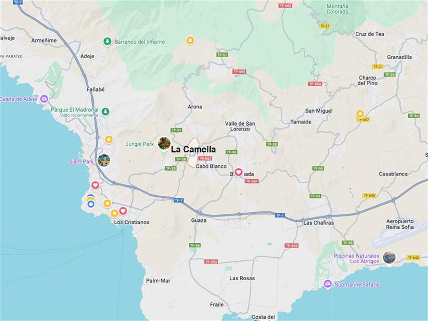Viewport: 428px width, 321px height.
Task: Click the Valle de San Lorenzo label
Action: tap(240, 126)
